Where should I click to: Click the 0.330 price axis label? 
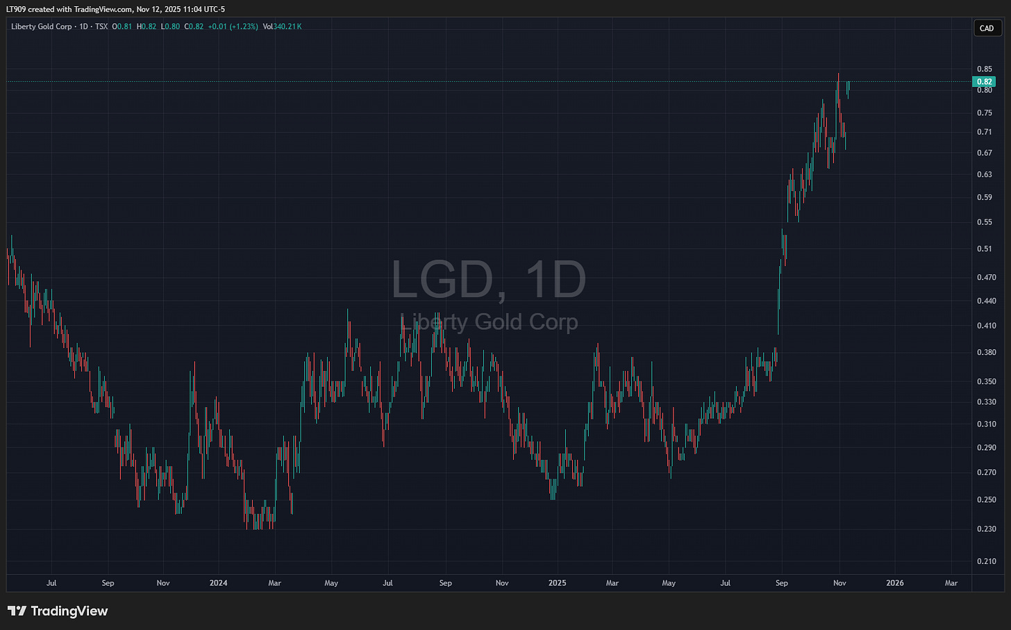[x=987, y=401]
